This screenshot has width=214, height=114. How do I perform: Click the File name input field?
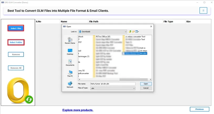tap(113, 84)
